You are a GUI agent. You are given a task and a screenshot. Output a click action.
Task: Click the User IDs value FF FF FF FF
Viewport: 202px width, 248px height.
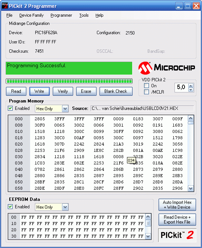(x=45, y=42)
